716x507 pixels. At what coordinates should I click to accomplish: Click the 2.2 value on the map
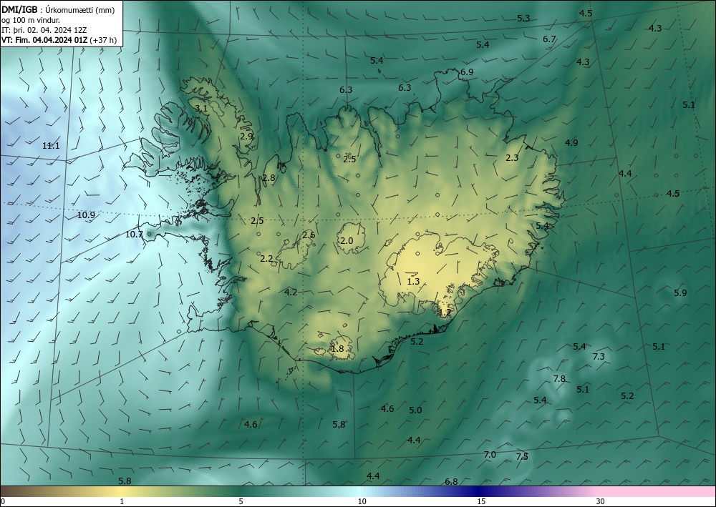[x=266, y=259]
